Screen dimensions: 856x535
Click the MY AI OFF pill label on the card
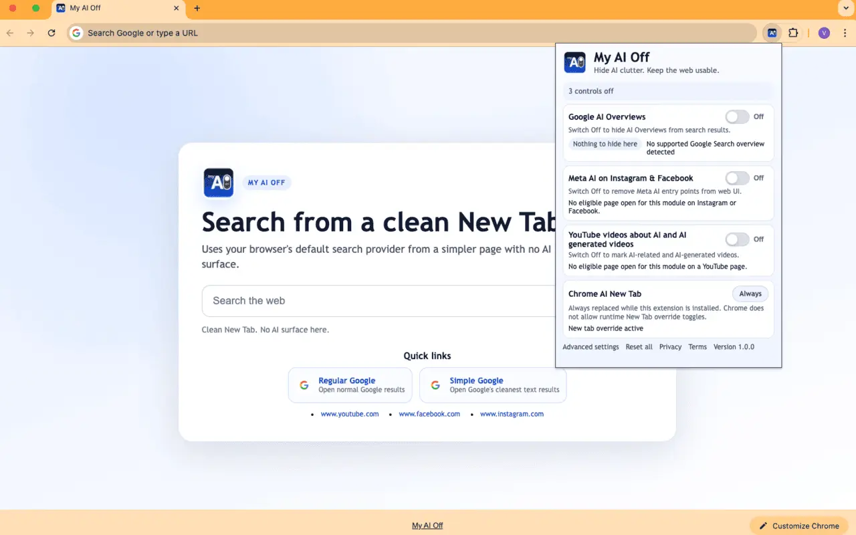[x=266, y=183]
